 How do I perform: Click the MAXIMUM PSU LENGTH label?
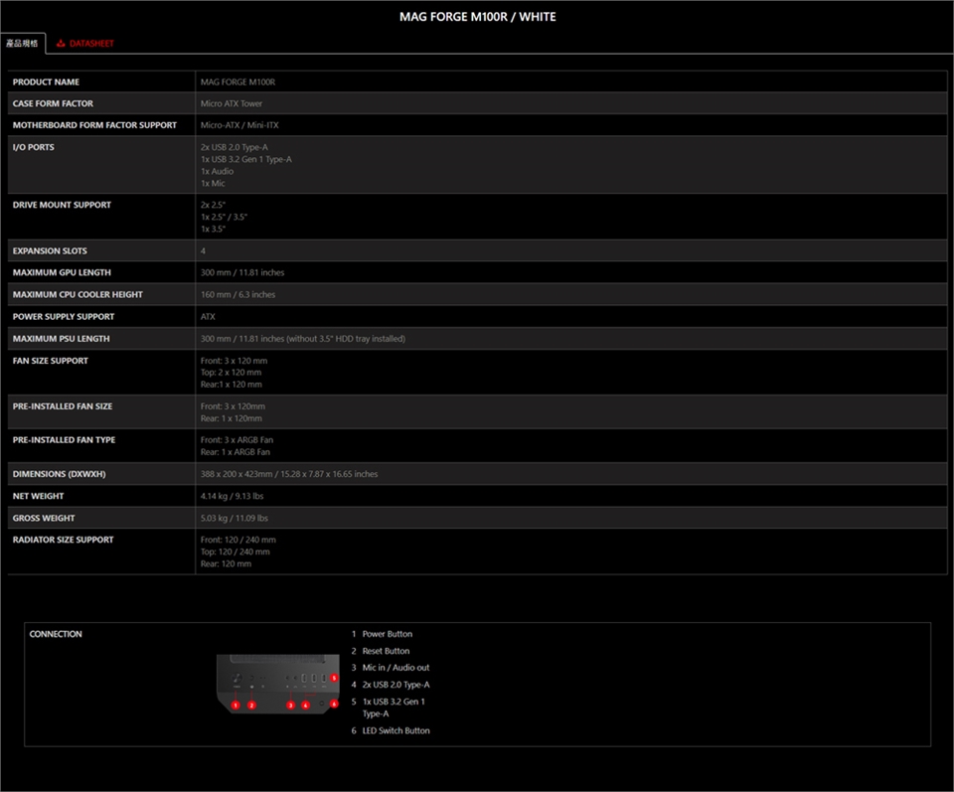click(x=62, y=339)
